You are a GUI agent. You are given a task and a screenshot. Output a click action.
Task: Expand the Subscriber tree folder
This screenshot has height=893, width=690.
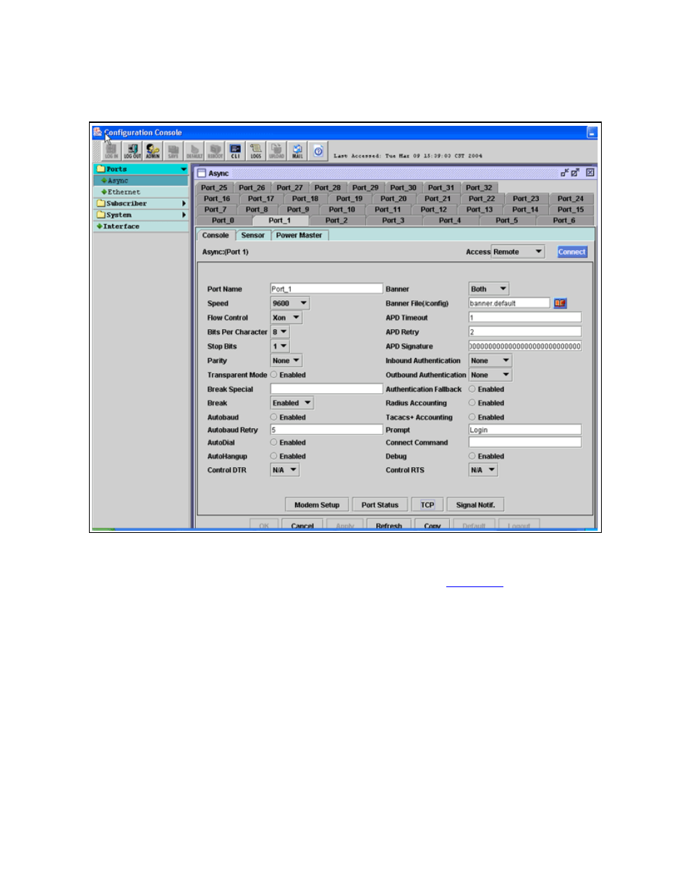pyautogui.click(x=141, y=204)
